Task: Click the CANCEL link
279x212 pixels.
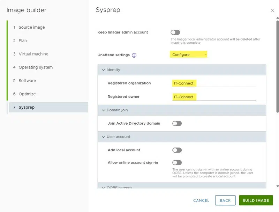Action: [x=201, y=200]
